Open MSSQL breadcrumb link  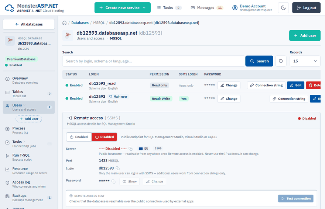point(99,22)
